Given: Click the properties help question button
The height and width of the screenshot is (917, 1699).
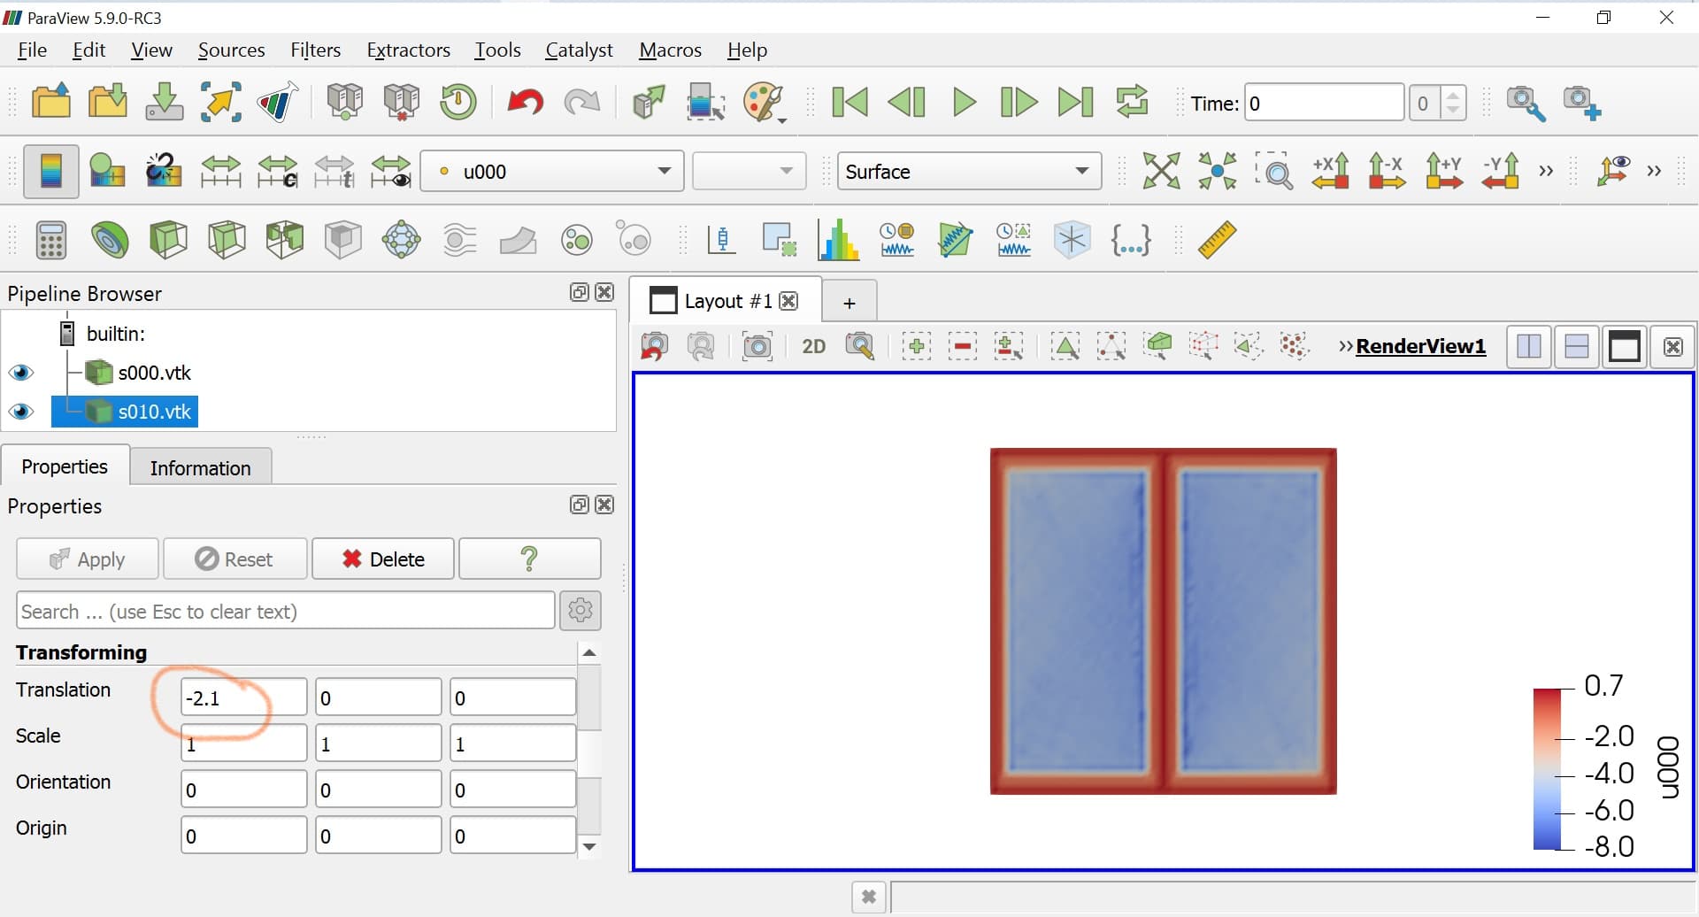Looking at the screenshot, I should [530, 559].
